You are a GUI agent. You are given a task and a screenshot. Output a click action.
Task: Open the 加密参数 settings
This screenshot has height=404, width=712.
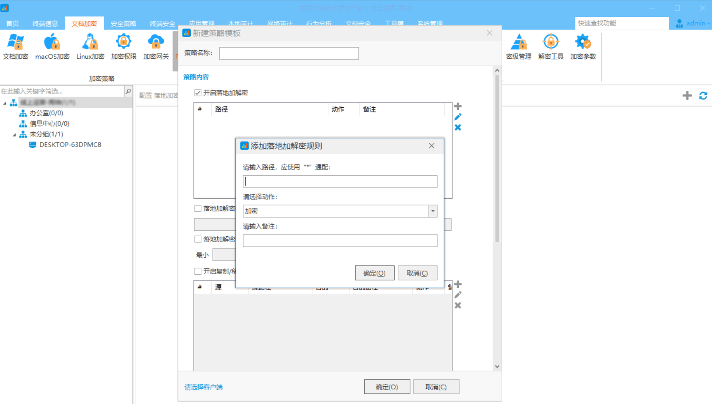583,46
